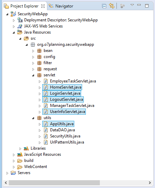This screenshot has height=188, width=155.
Task: Expand the bean package
Action: 33,51
